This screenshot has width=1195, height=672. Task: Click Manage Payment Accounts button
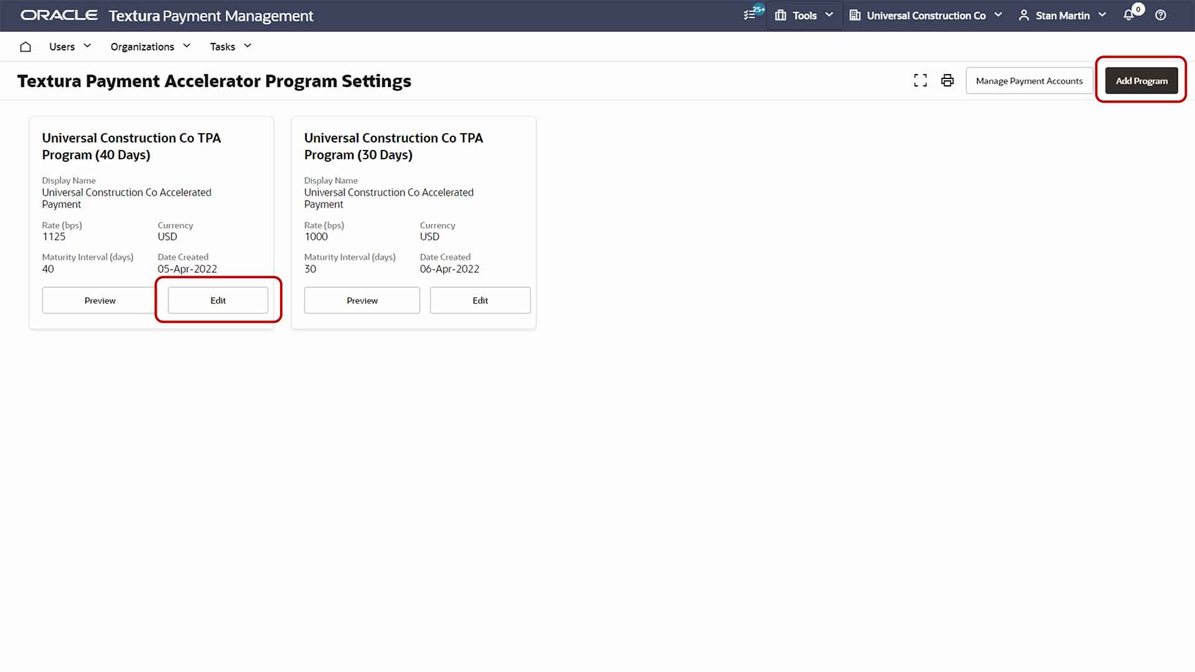pos(1029,81)
